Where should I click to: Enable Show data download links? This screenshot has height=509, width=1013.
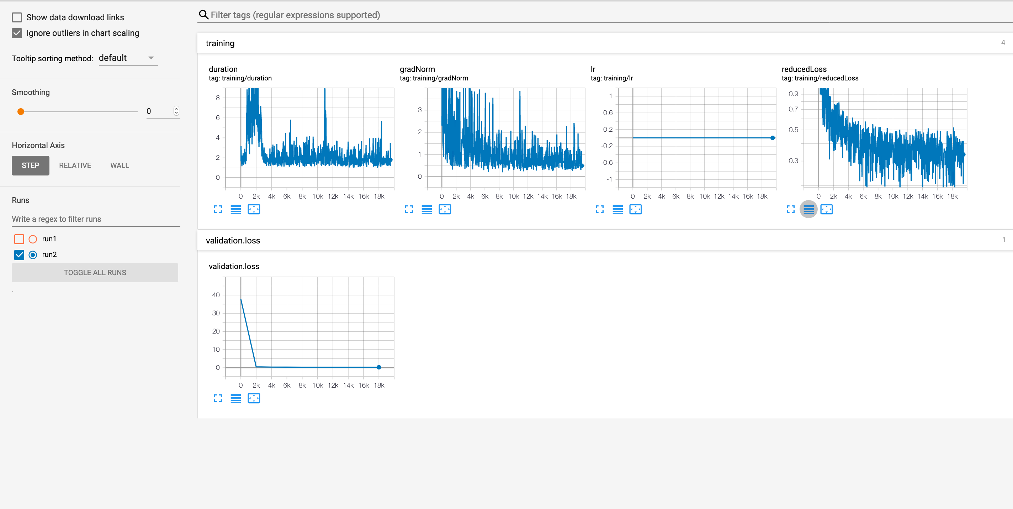coord(17,17)
